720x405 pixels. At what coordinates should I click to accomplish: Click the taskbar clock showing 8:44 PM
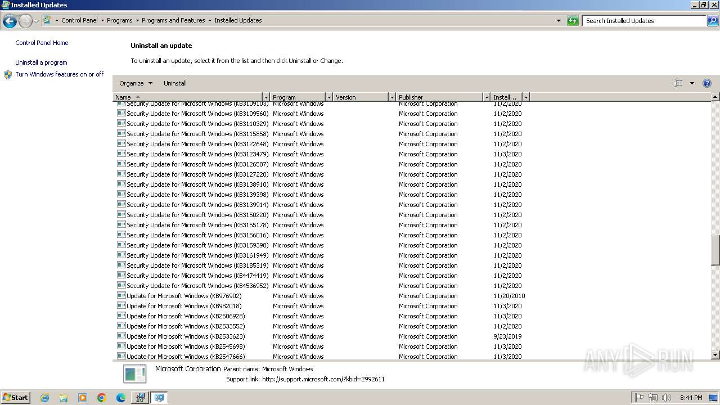point(691,398)
